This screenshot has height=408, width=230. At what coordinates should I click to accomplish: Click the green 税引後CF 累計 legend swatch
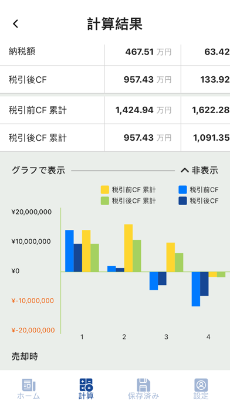[x=104, y=200]
